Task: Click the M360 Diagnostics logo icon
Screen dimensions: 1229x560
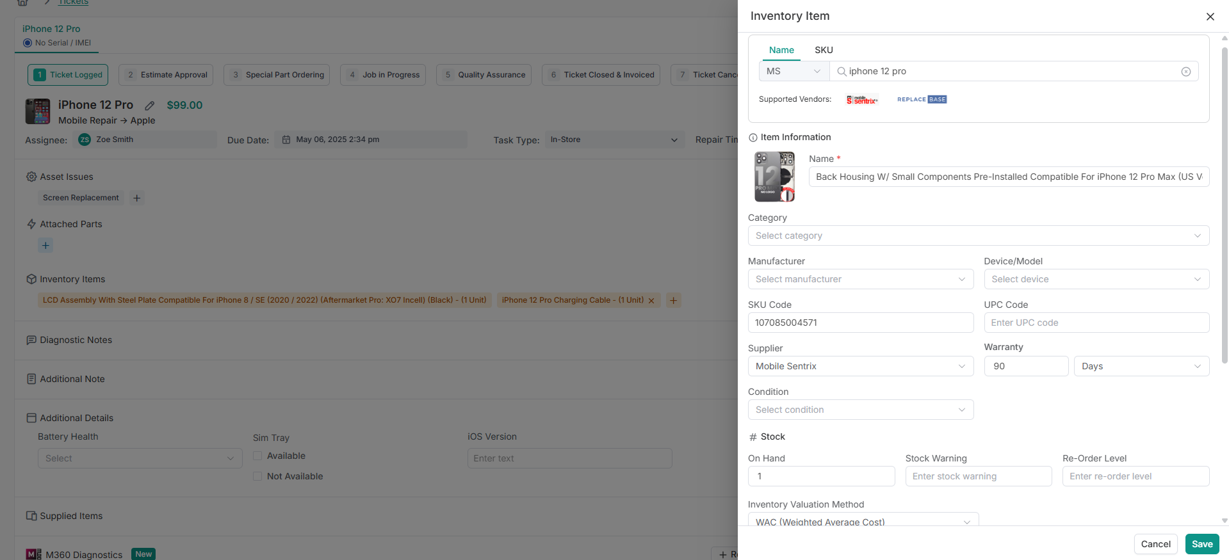Action: pos(33,554)
